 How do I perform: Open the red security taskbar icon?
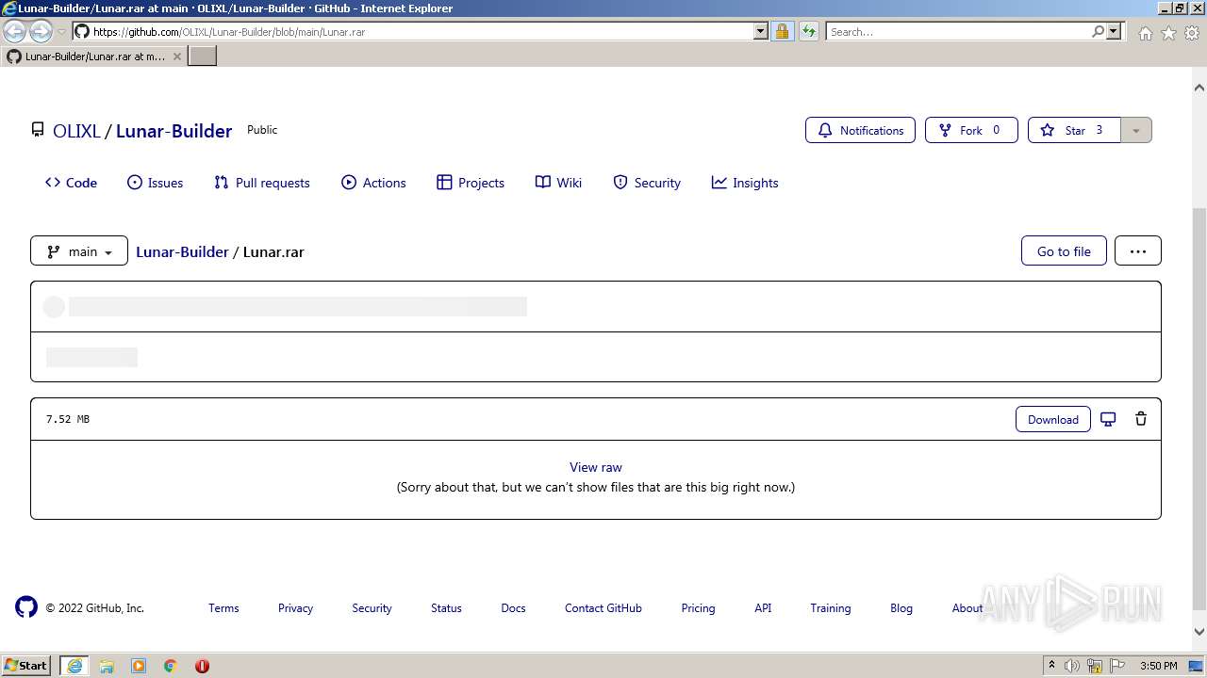coord(202,666)
